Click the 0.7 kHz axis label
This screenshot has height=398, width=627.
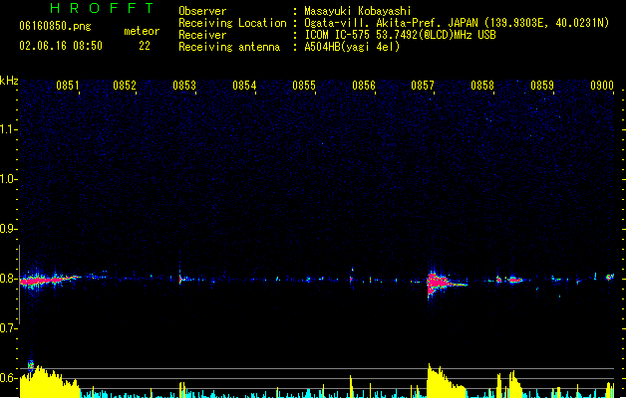click(x=8, y=328)
